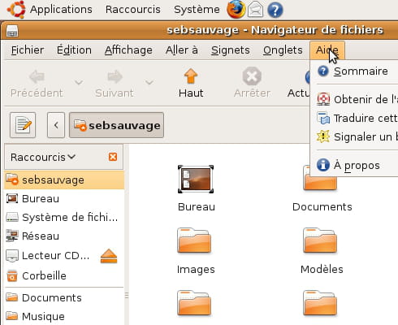Go up with the Haut arrow
This screenshot has width=398, height=325.
pos(191,83)
